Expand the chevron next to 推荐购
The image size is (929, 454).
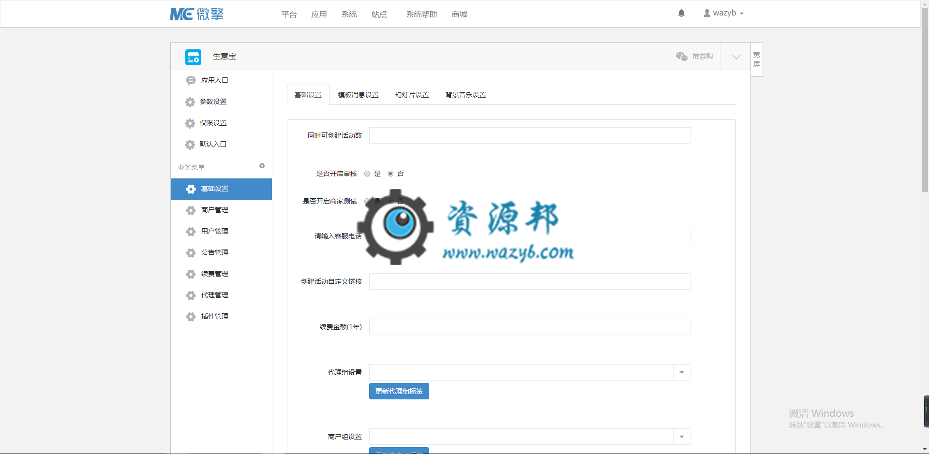click(x=736, y=57)
